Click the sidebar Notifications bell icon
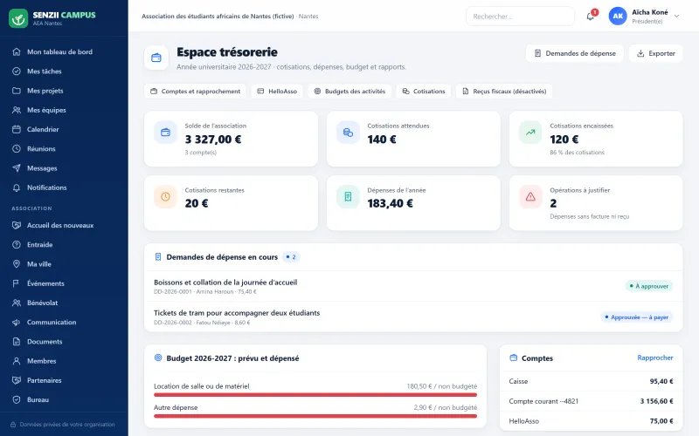Screen dimensions: 699x436 17,187
